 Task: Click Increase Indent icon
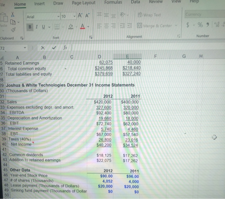[x=130, y=26]
